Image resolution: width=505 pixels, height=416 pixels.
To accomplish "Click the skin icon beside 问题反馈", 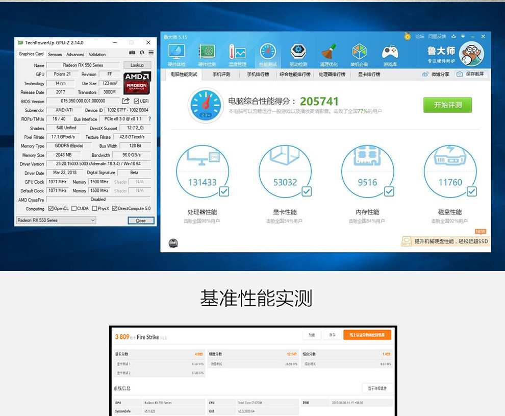I will coord(453,36).
